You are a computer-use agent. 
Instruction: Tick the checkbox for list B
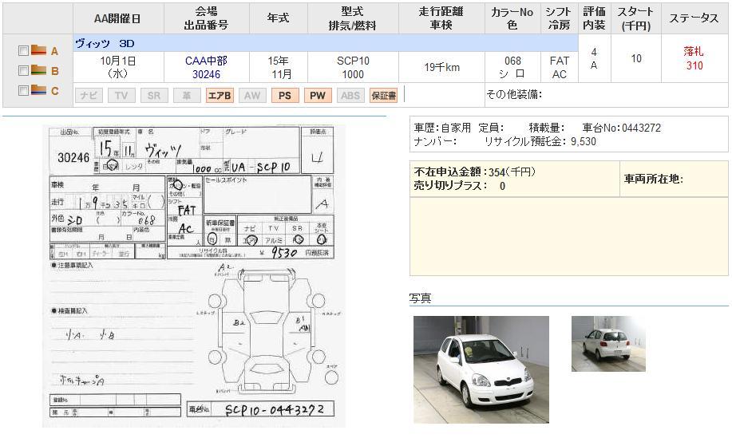click(x=23, y=70)
